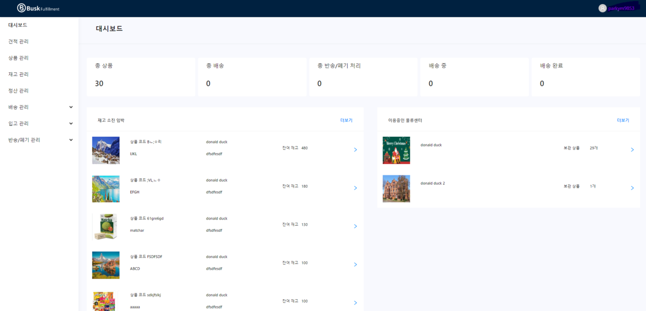646x311 pixels.
Task: Click arrow icon for product IJKL row
Action: pyautogui.click(x=355, y=150)
